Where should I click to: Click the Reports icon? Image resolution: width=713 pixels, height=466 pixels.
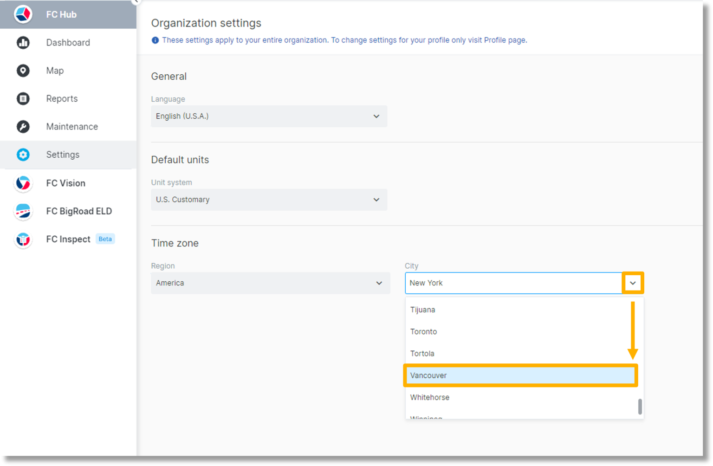click(23, 98)
